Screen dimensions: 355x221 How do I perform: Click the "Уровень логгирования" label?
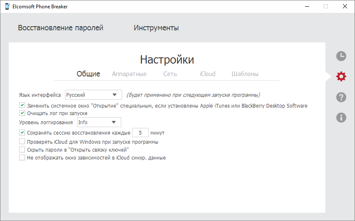click(46, 123)
